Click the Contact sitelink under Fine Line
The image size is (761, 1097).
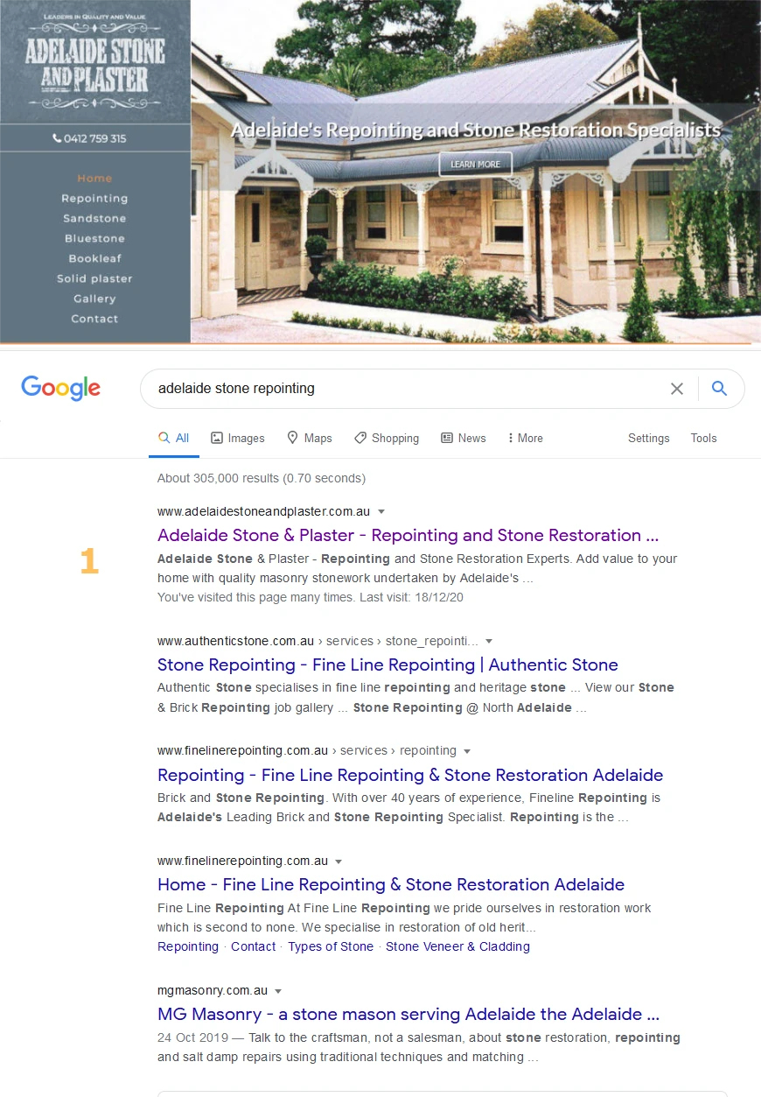[253, 946]
